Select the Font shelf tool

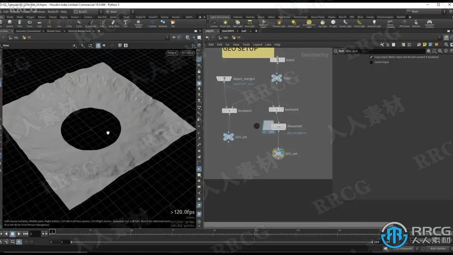tap(125, 23)
